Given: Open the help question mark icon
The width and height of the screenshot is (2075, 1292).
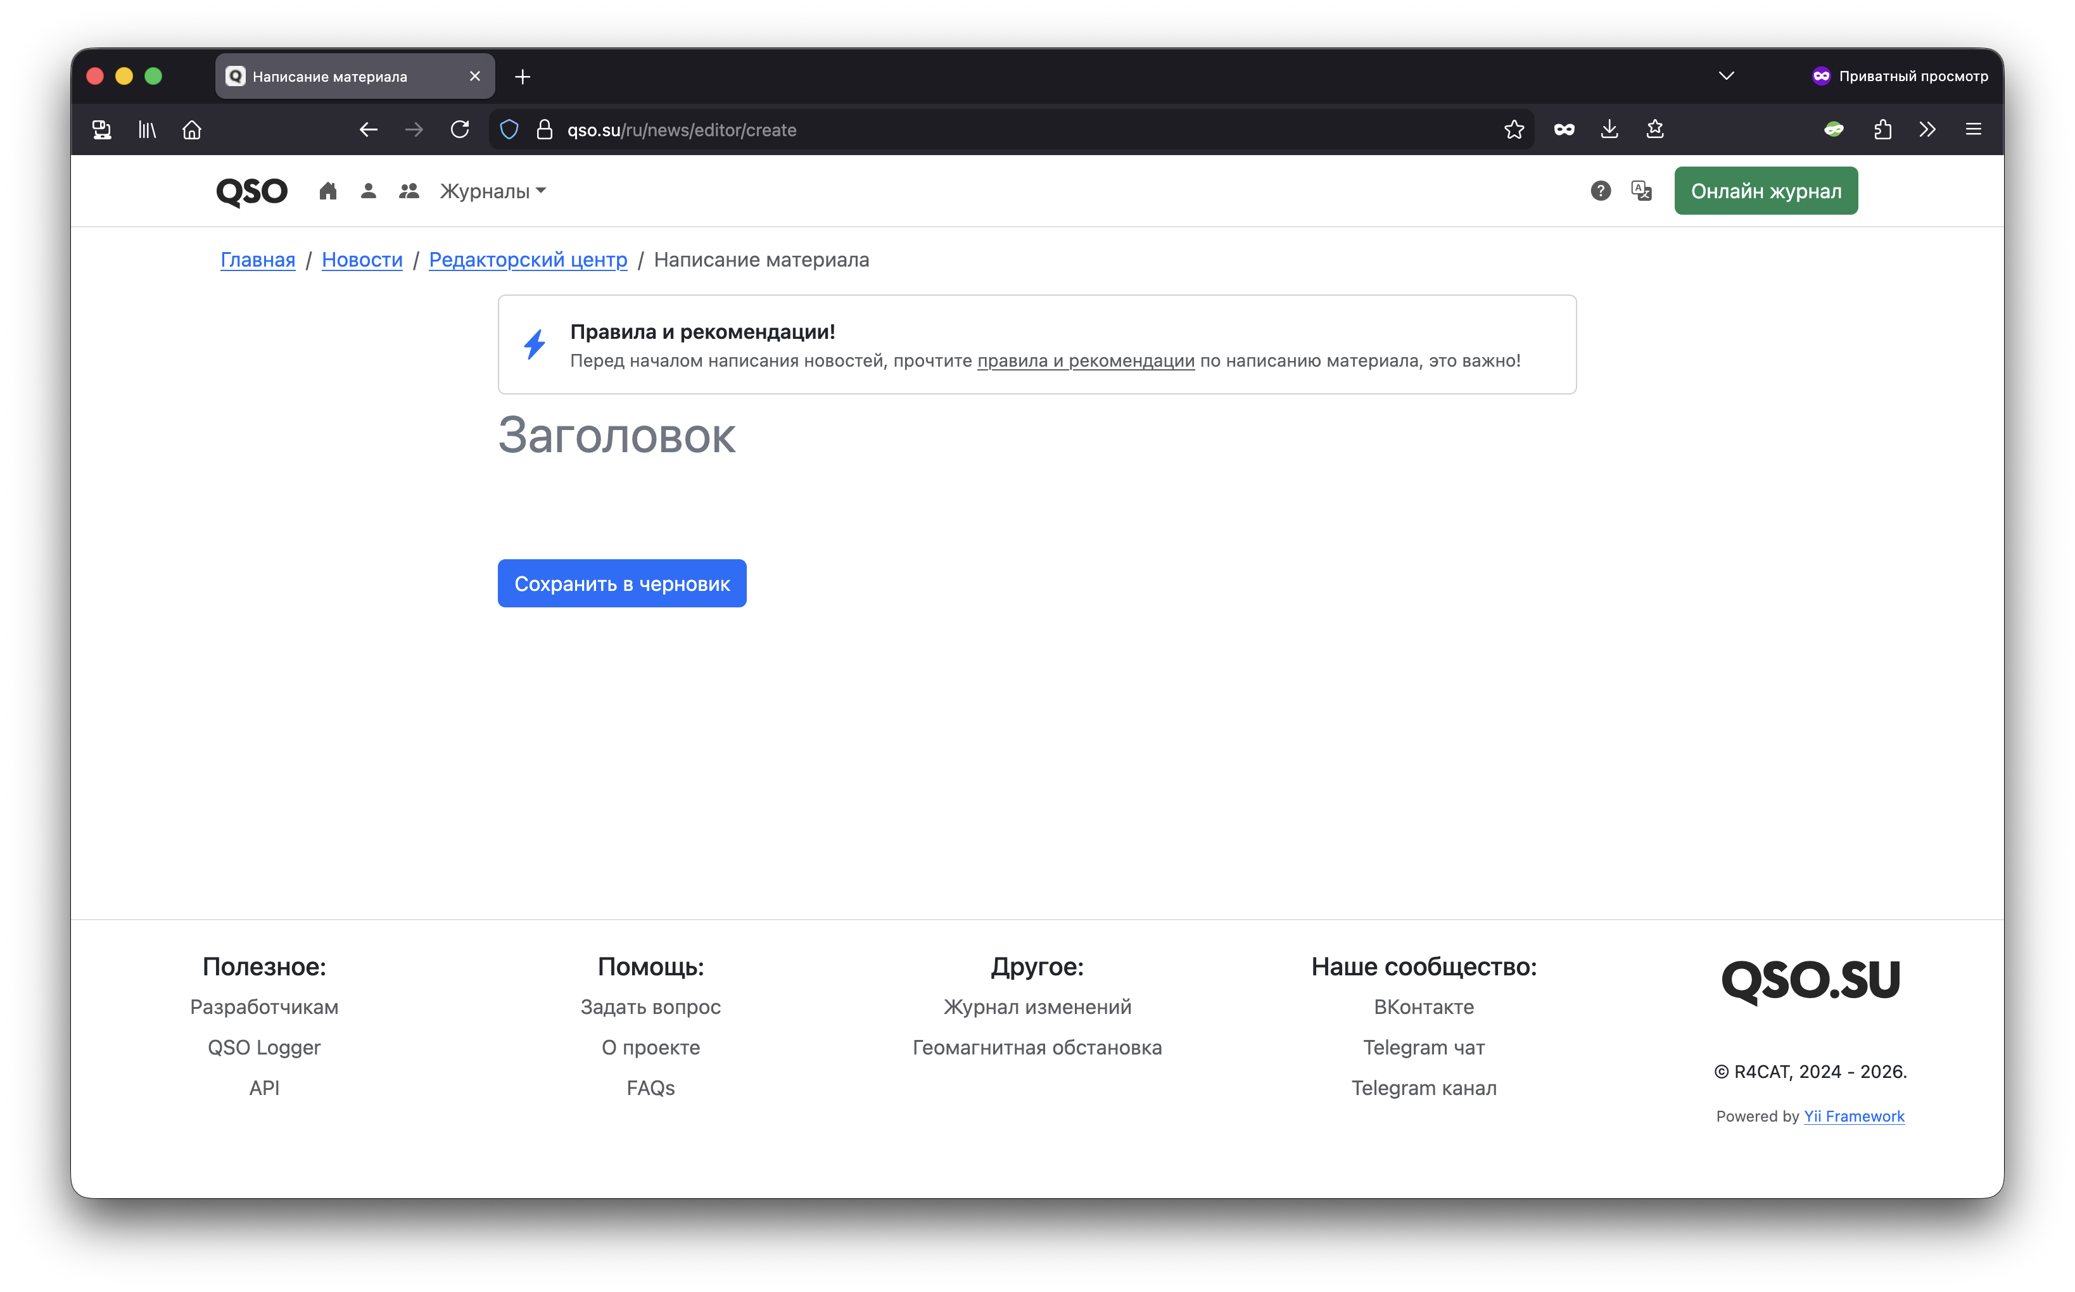Looking at the screenshot, I should click(x=1600, y=191).
